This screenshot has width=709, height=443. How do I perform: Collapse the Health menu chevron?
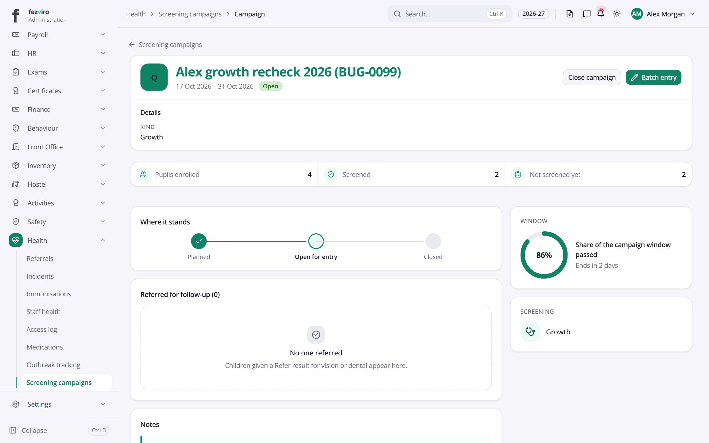[103, 240]
